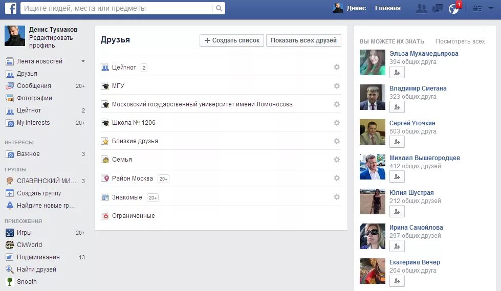This screenshot has width=501, height=291.
Task: Open Ирина Самойлова's name link
Action: pyautogui.click(x=416, y=228)
